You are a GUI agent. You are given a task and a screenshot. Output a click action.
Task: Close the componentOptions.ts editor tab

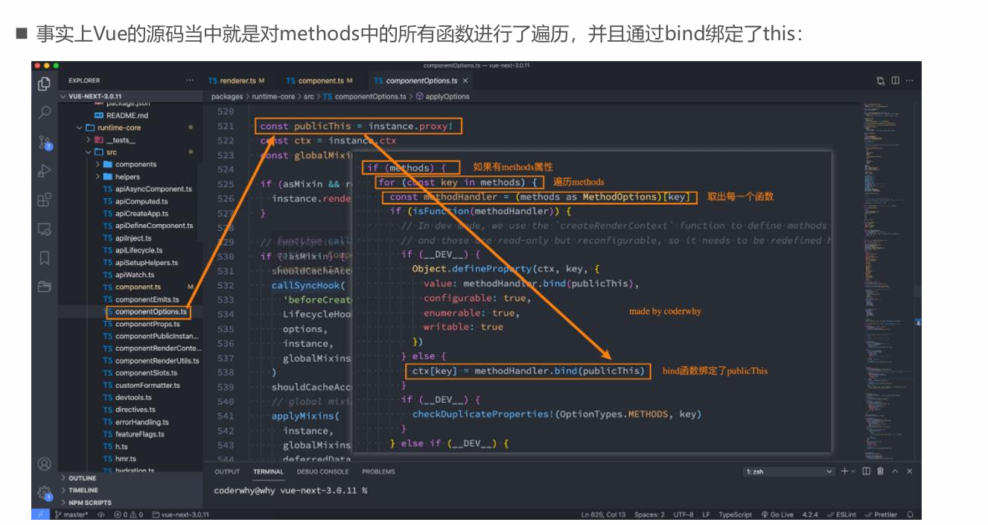coord(466,80)
